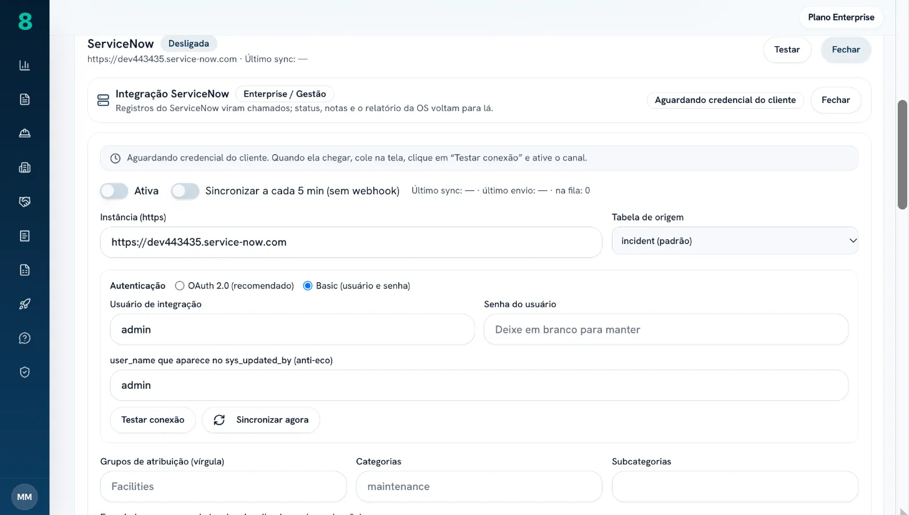
Task: Open the Tabela de origem dropdown
Action: [x=735, y=240]
